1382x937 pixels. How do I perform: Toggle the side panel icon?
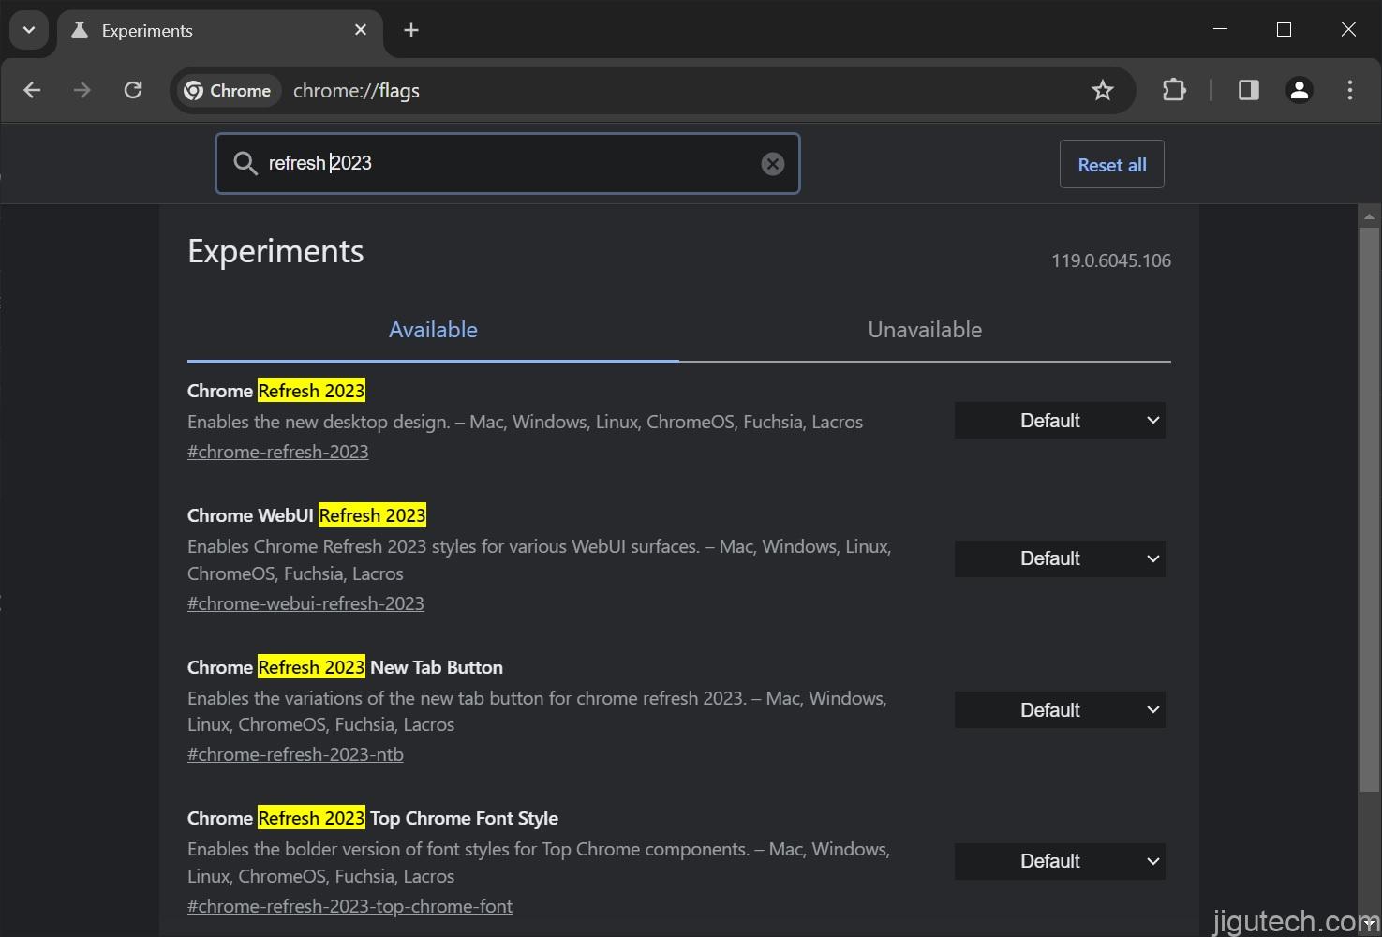1248,90
